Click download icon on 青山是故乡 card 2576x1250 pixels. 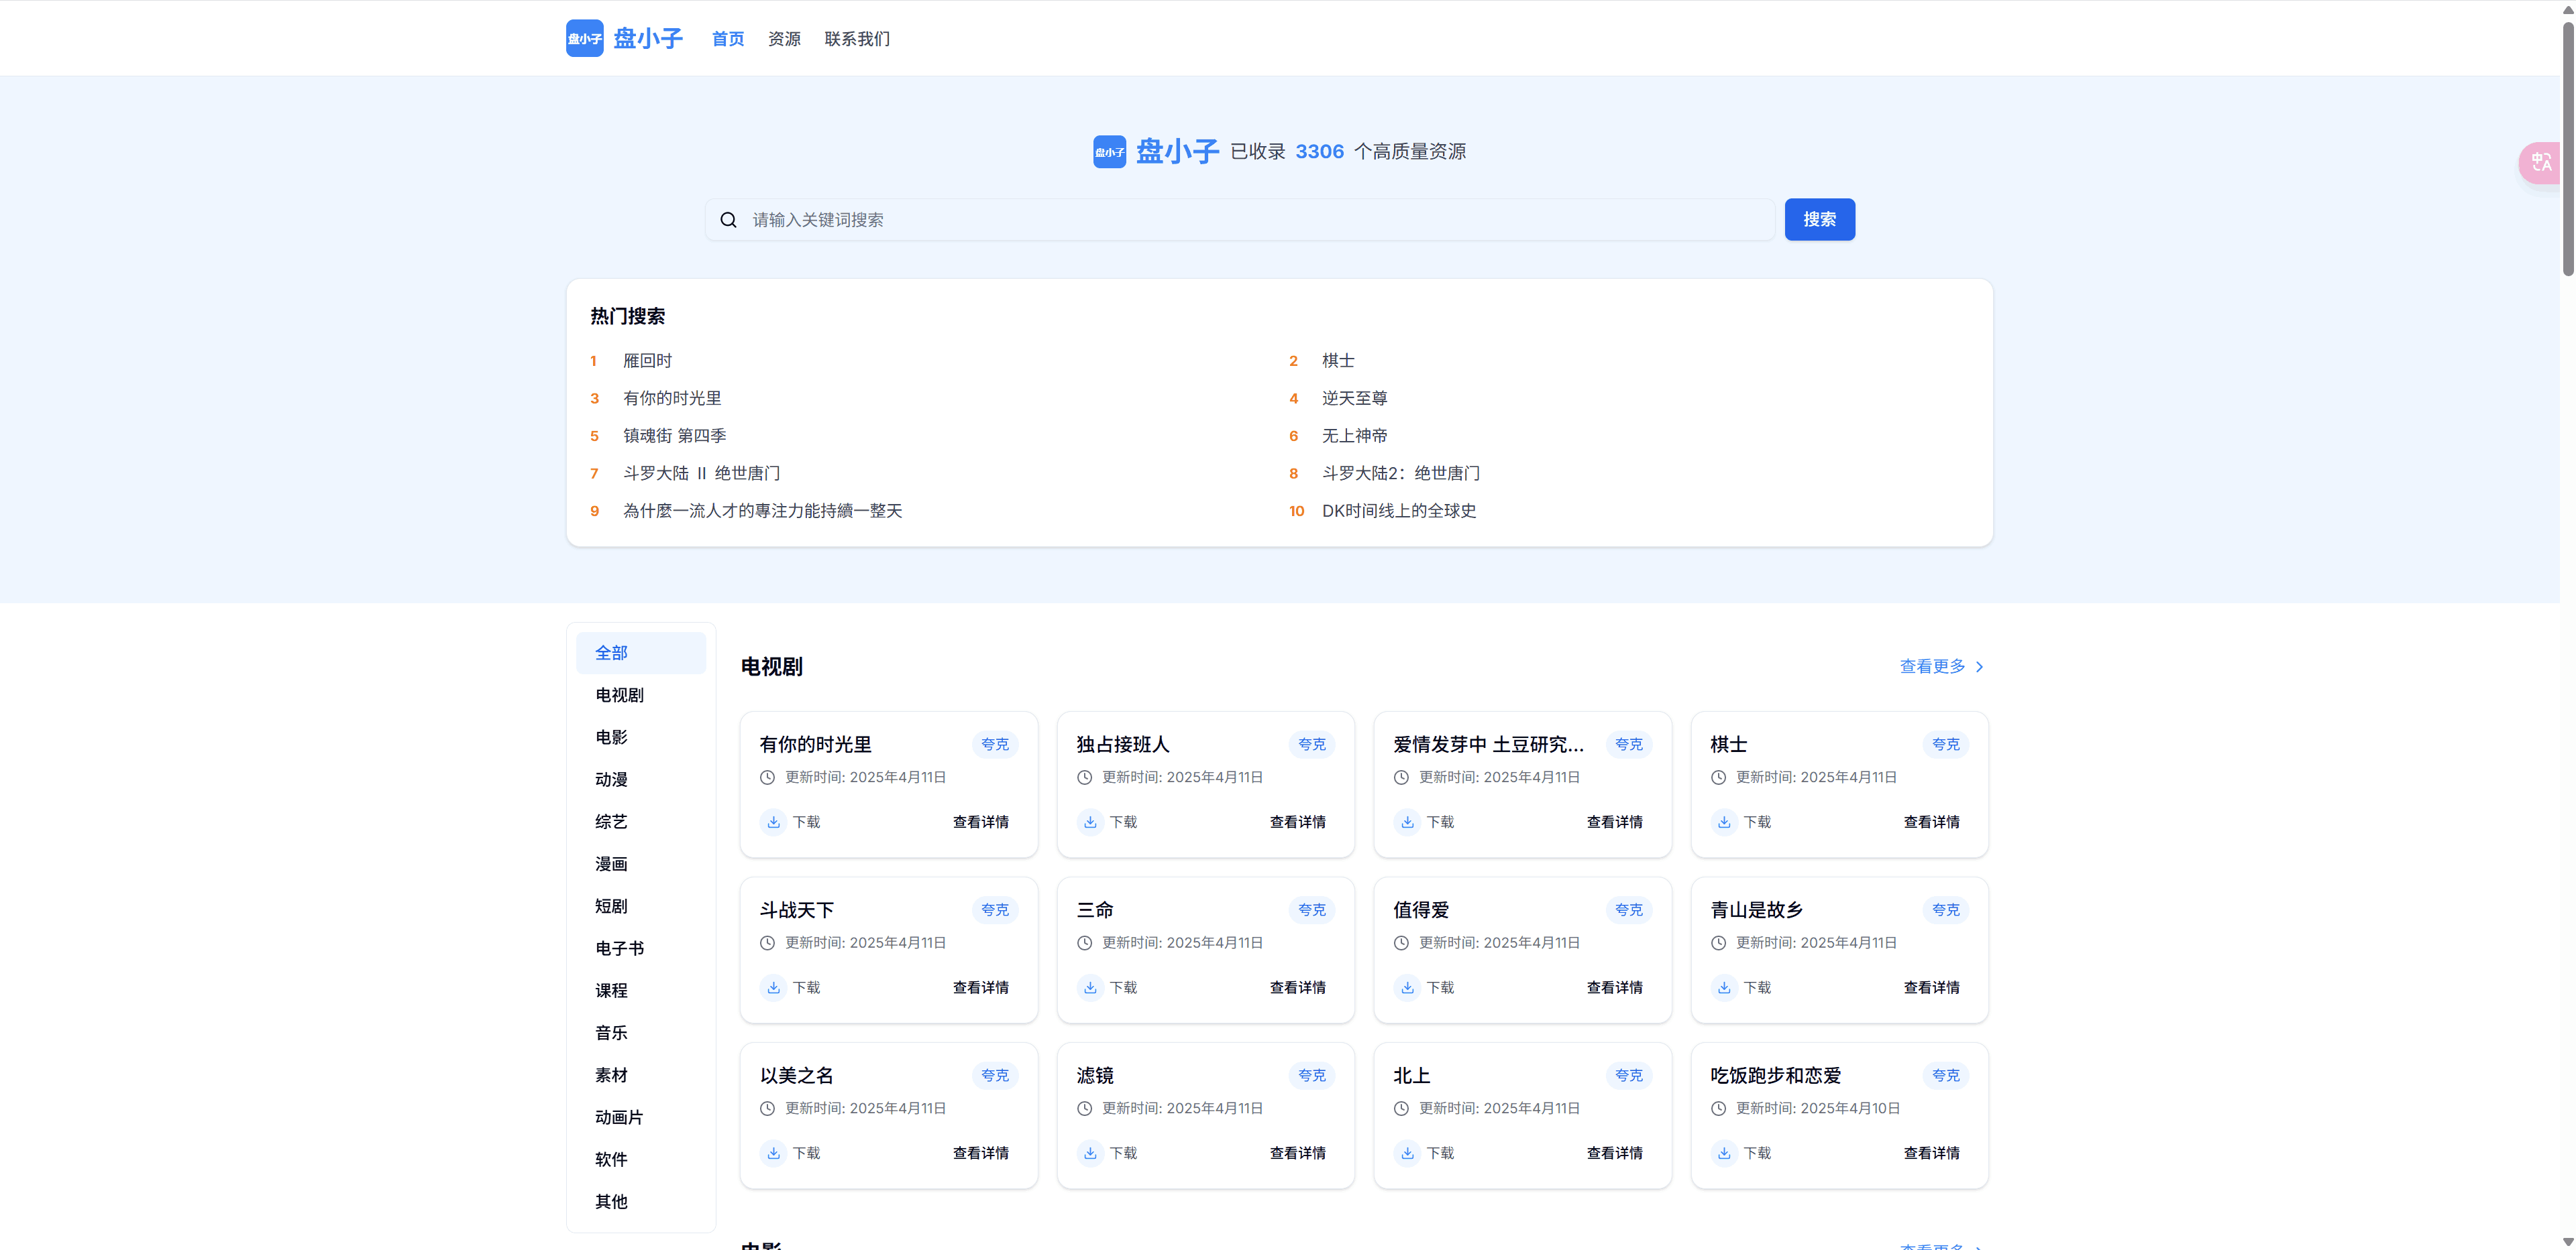tap(1724, 987)
